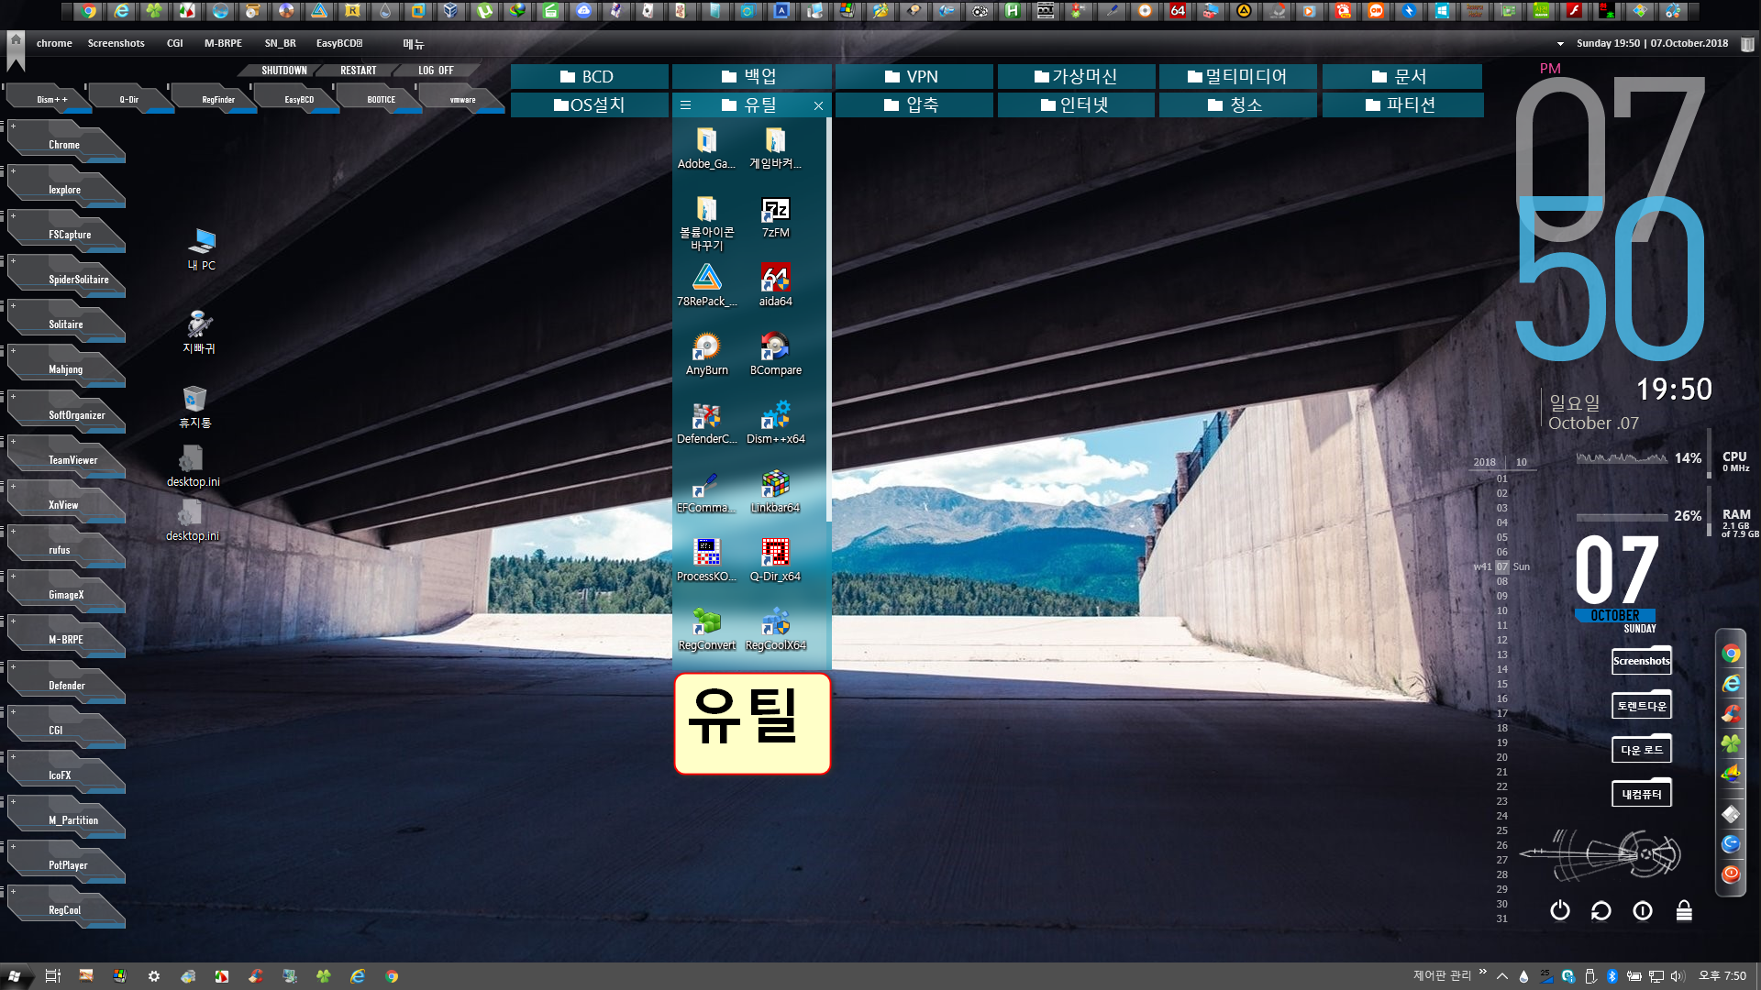Viewport: 1761px width, 990px height.
Task: Open the 파티션 folder button
Action: [x=1401, y=105]
